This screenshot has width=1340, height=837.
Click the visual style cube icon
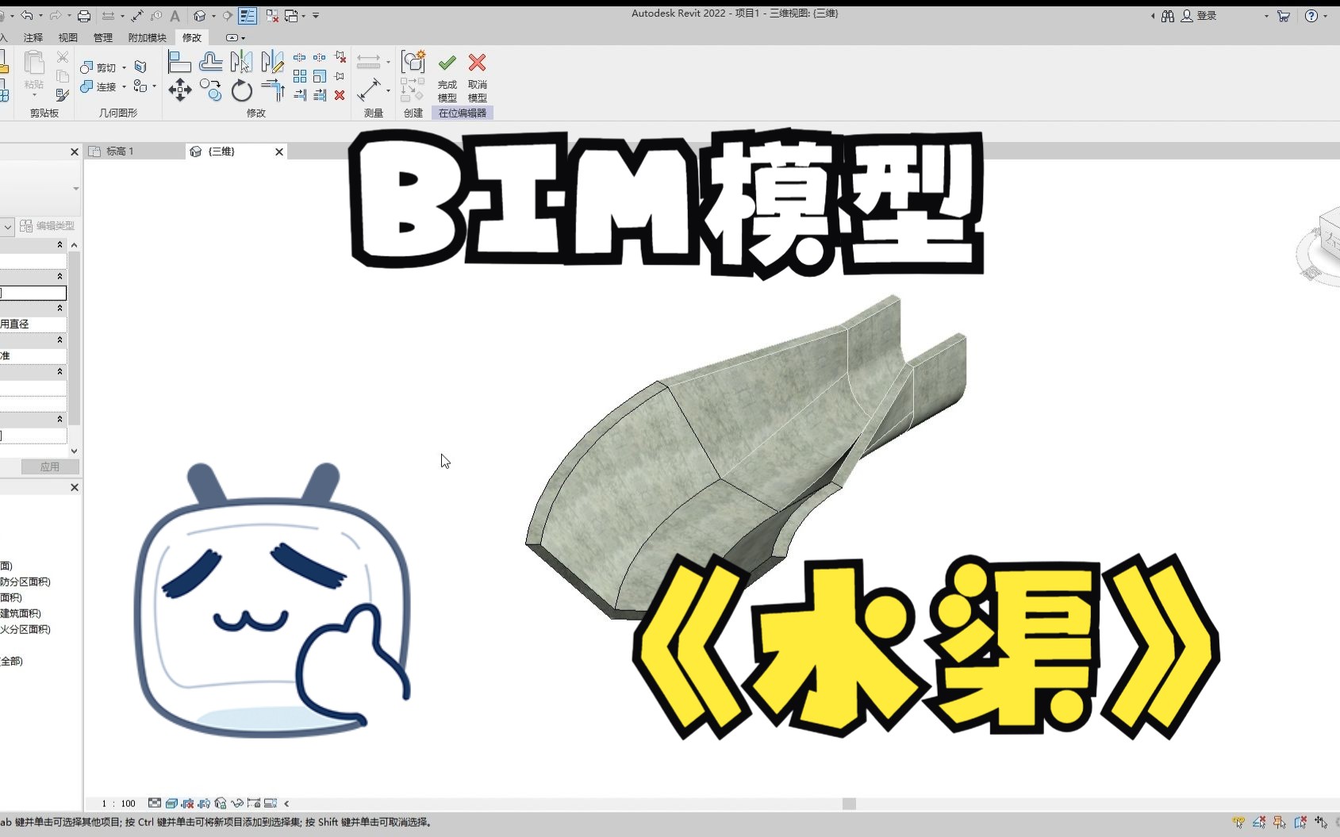pos(171,803)
